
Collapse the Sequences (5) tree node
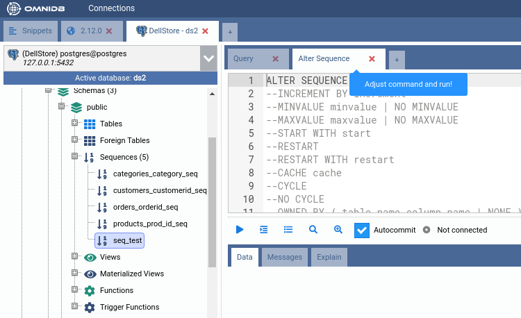75,157
